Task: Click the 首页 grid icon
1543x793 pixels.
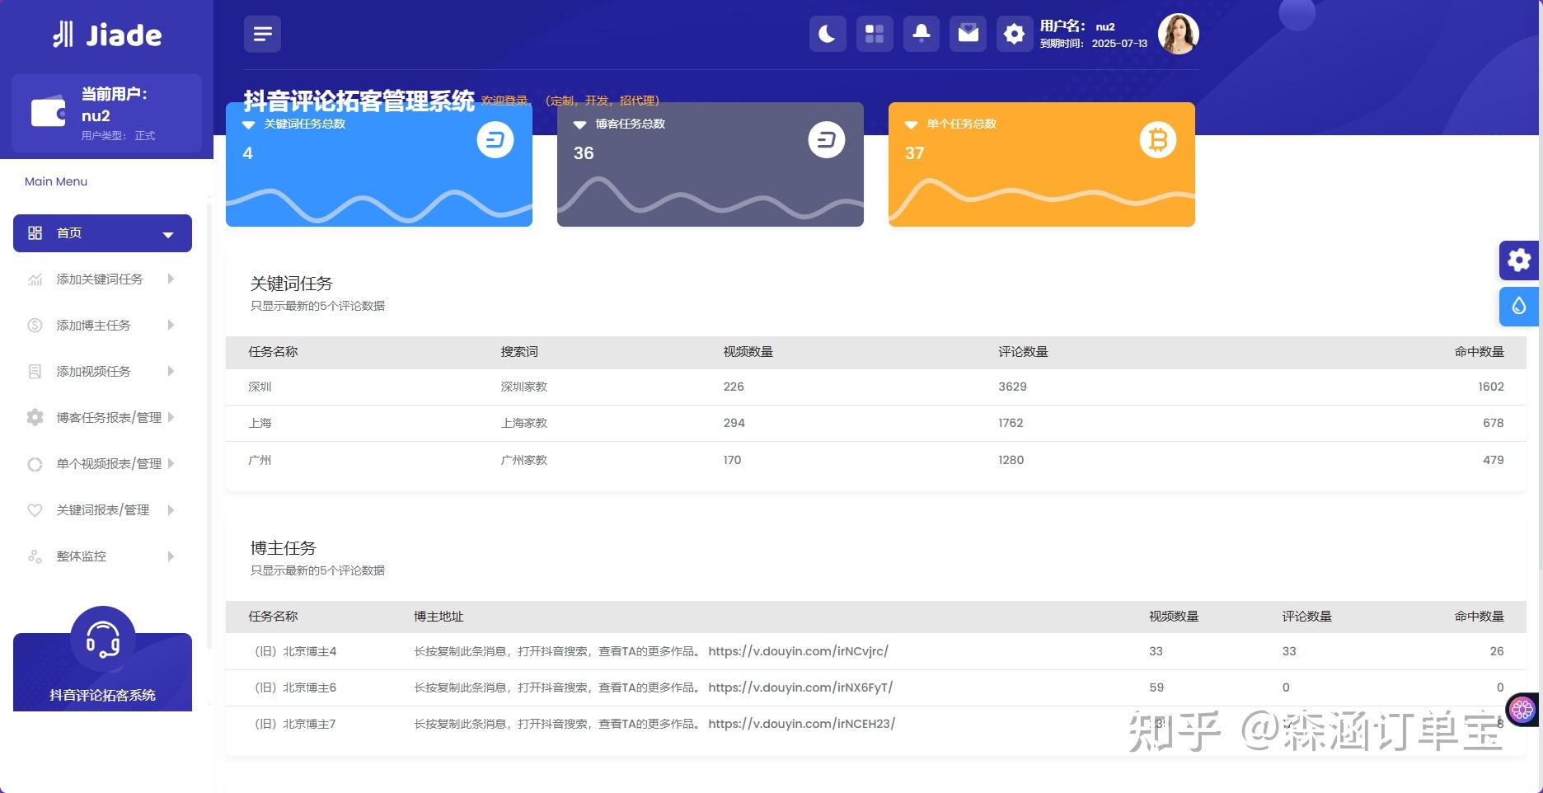Action: [x=35, y=233]
